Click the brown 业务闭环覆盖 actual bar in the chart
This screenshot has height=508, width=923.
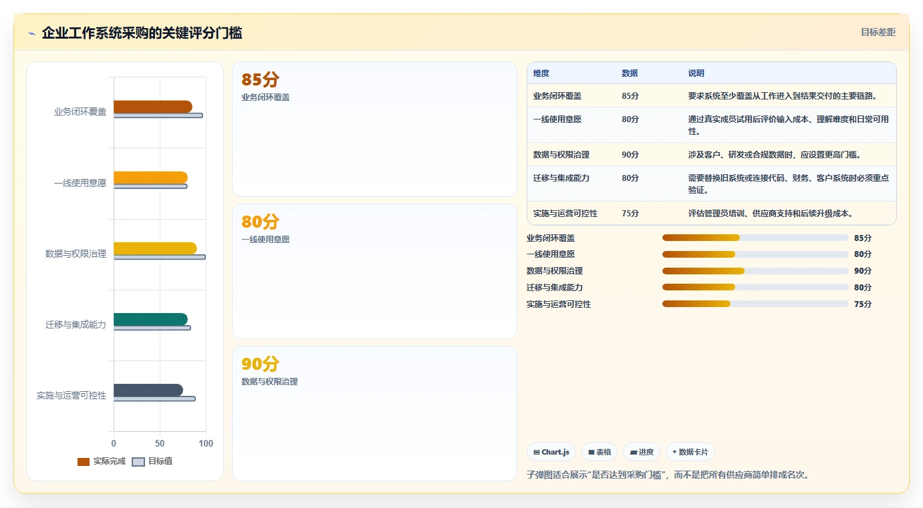tap(153, 107)
